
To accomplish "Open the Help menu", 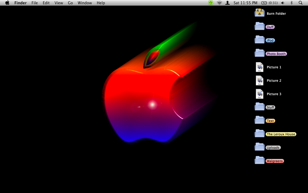I will pos(101,3).
